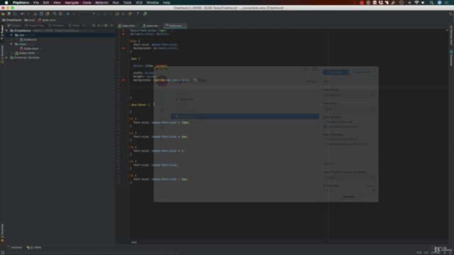This screenshot has height=255, width=454.
Task: Click the Wi-Fi icon in macOS menu bar
Action: pyautogui.click(x=416, y=3)
